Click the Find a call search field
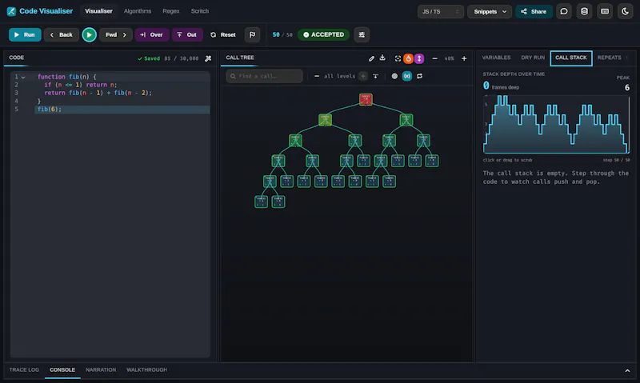Image resolution: width=640 pixels, height=383 pixels. pyautogui.click(x=265, y=76)
